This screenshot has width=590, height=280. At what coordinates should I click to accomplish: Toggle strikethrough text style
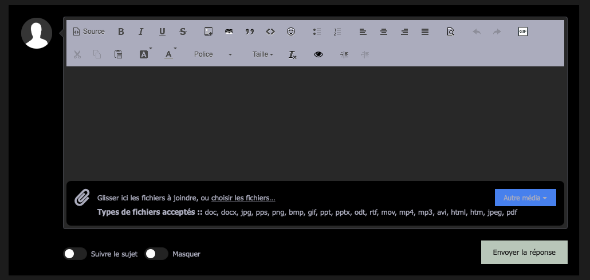183,32
